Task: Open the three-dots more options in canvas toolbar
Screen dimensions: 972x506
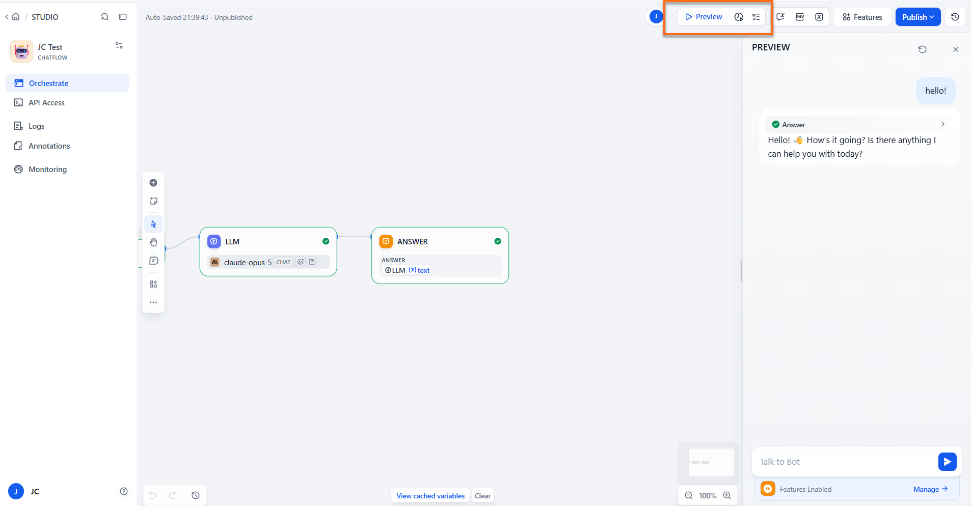Action: tap(153, 302)
